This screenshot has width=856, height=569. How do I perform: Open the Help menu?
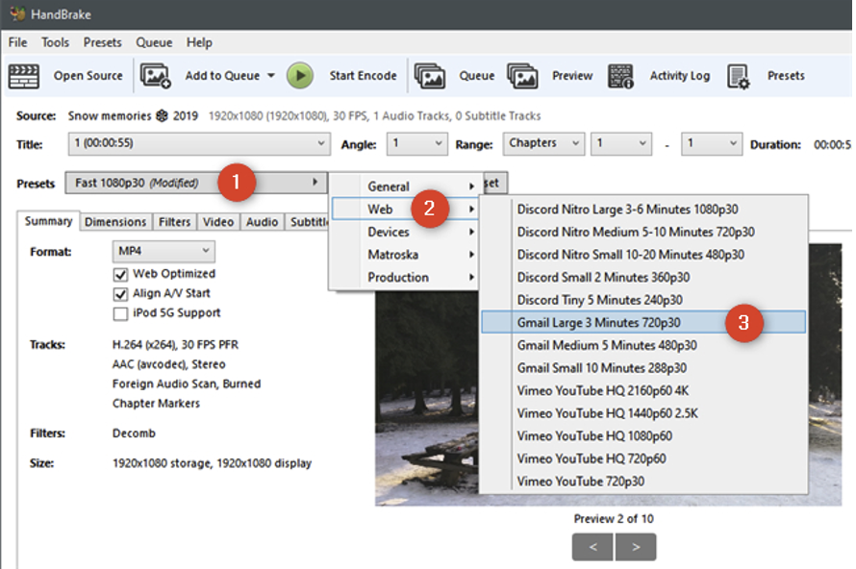199,42
